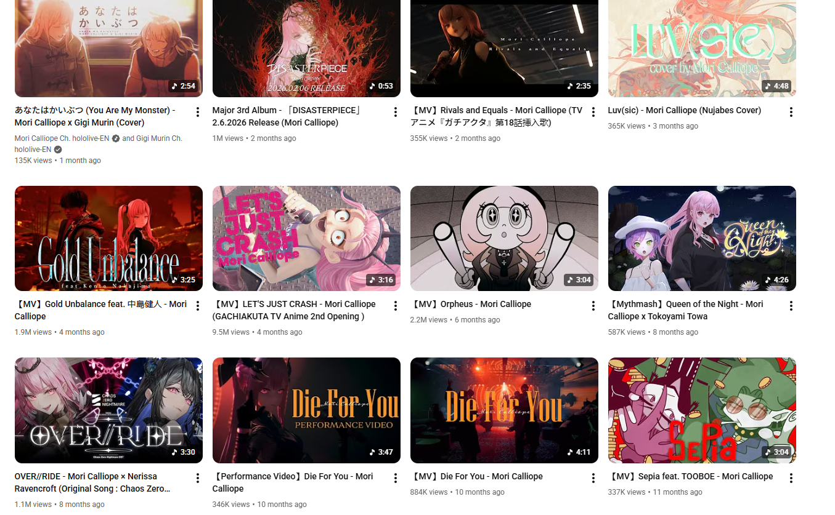Open options menu for Sepia feat. TOOBOE video
Image resolution: width=835 pixels, height=515 pixels.
click(791, 478)
